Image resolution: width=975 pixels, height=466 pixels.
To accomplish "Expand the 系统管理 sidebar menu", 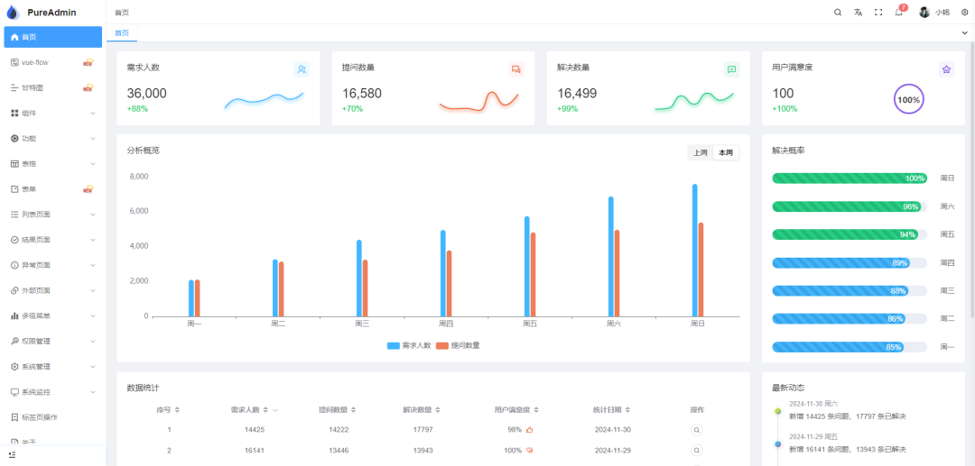I will 53,367.
